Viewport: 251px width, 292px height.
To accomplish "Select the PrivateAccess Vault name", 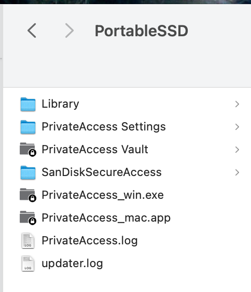I will [x=95, y=150].
